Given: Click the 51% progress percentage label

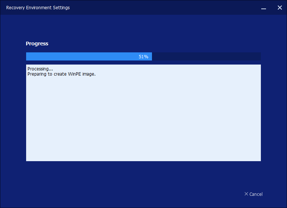Looking at the screenshot, I should click(143, 57).
